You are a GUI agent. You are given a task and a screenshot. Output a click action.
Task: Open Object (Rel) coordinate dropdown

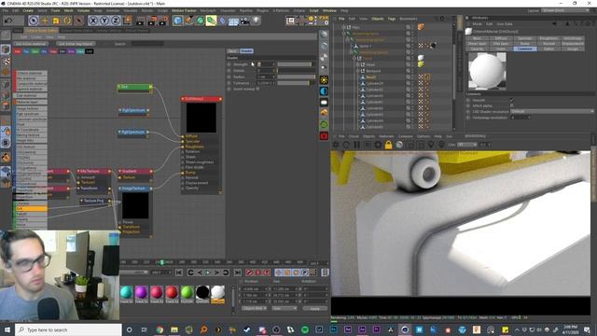tap(255, 308)
